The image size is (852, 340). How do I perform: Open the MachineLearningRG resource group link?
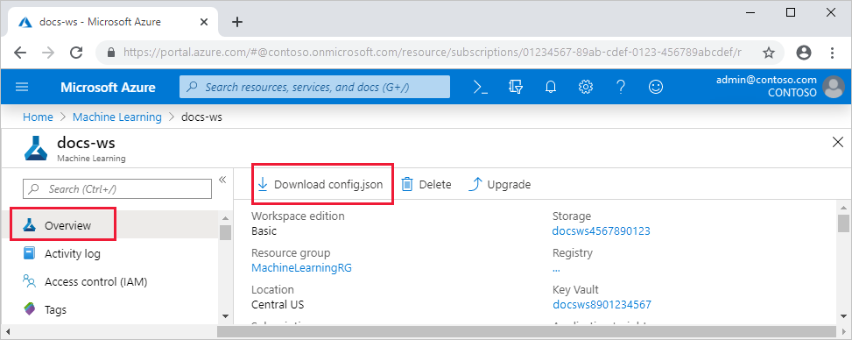pos(301,267)
